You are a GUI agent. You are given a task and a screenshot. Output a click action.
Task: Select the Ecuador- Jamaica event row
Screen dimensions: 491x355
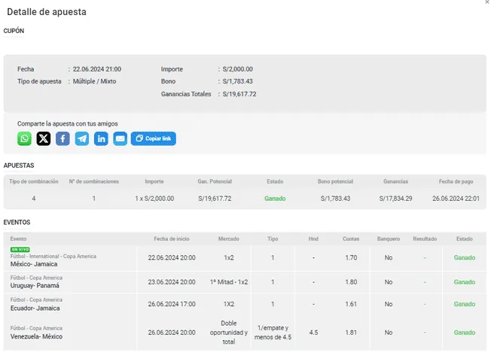[x=35, y=308]
